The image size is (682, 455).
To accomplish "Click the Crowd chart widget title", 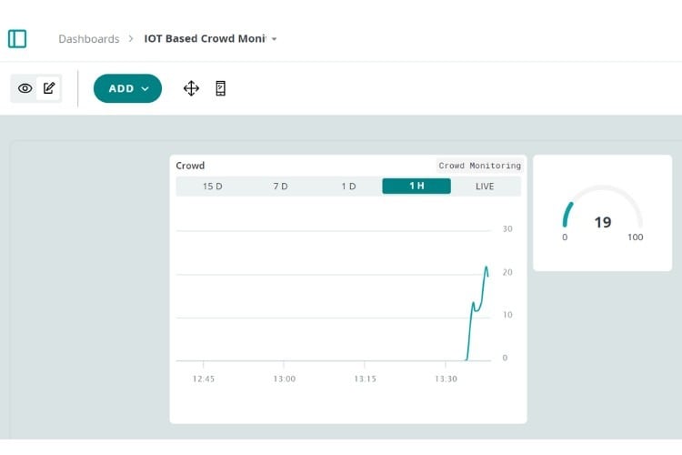I will [190, 166].
